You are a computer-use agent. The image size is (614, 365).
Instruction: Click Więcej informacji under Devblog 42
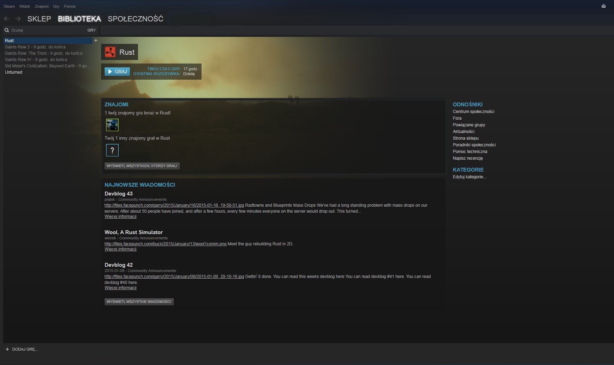coord(120,288)
